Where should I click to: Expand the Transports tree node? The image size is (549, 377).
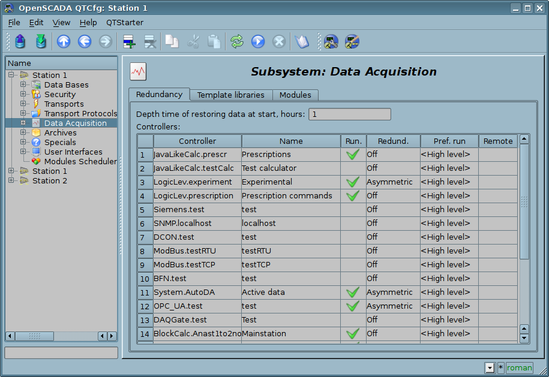pyautogui.click(x=23, y=104)
